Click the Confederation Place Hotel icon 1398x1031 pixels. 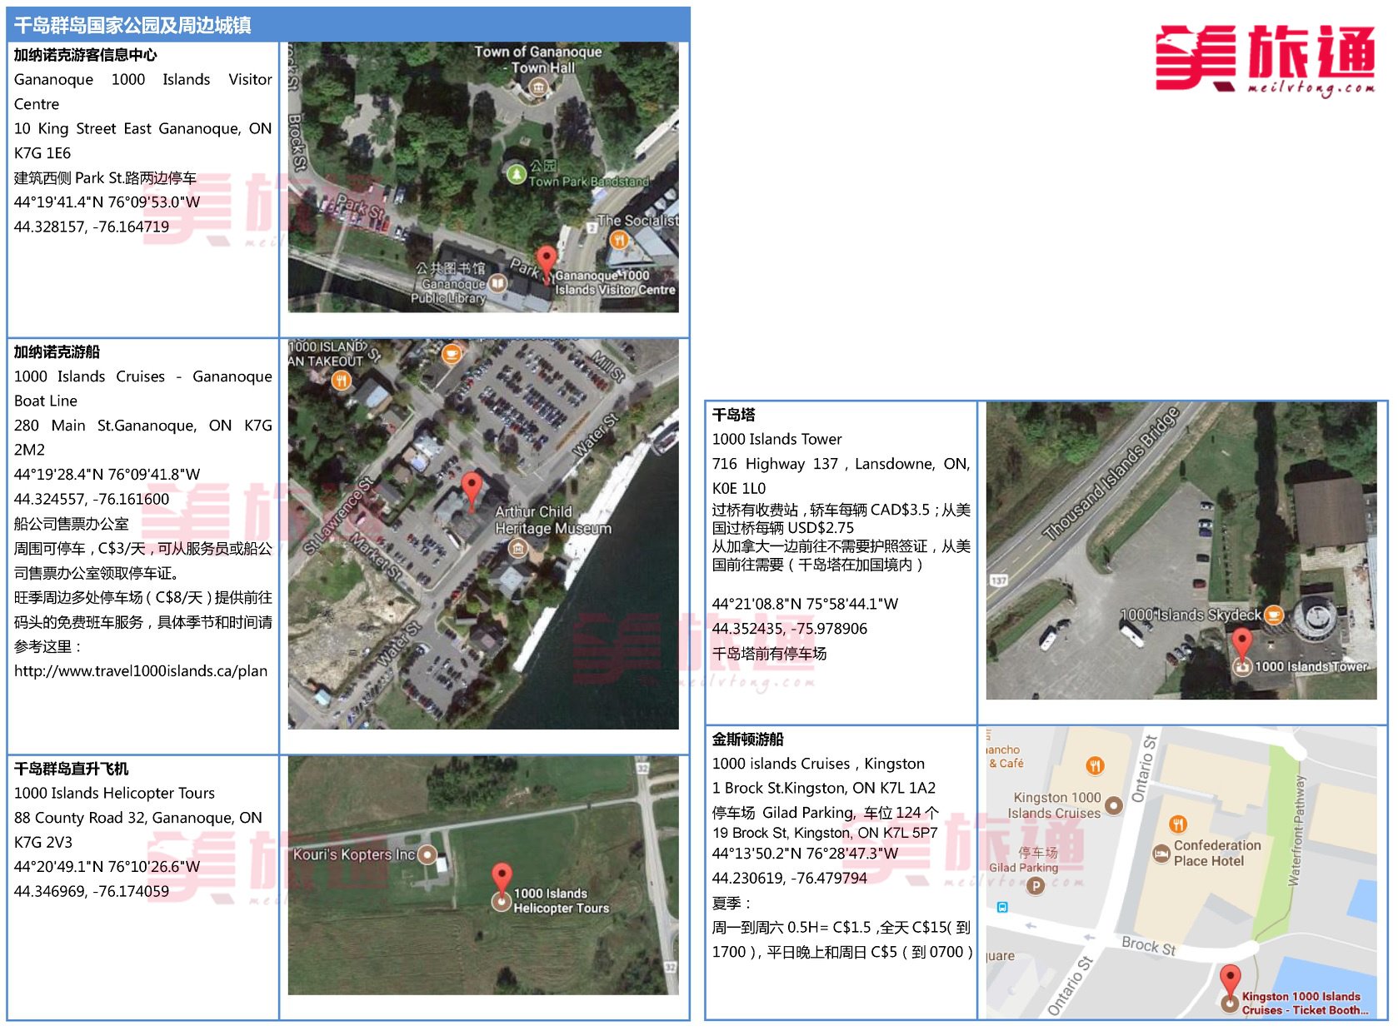(1161, 854)
